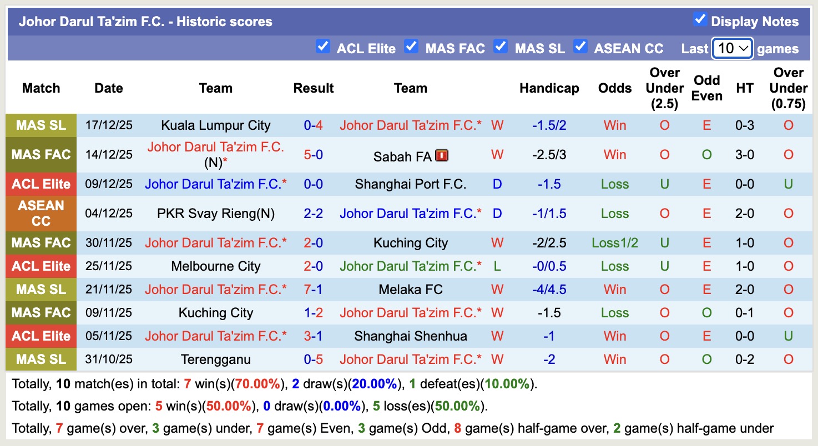Click the 0-4 score for Kuala Lumpur City
The width and height of the screenshot is (818, 446).
[314, 125]
